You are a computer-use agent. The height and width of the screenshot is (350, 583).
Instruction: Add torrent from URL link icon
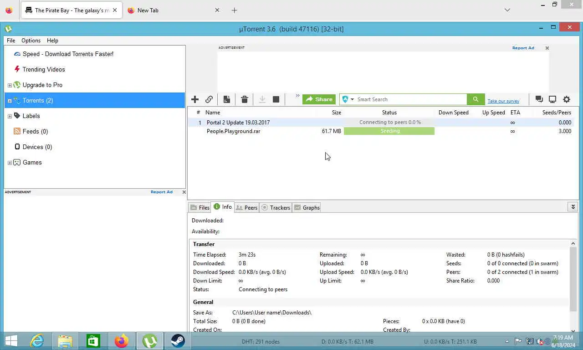point(209,99)
